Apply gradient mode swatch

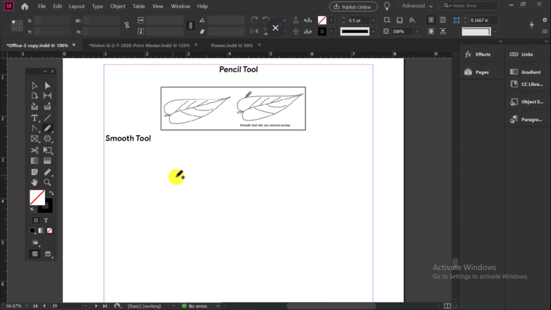point(41,230)
